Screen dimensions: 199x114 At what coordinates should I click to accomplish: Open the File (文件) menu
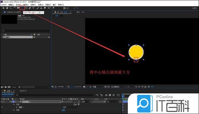4,5
